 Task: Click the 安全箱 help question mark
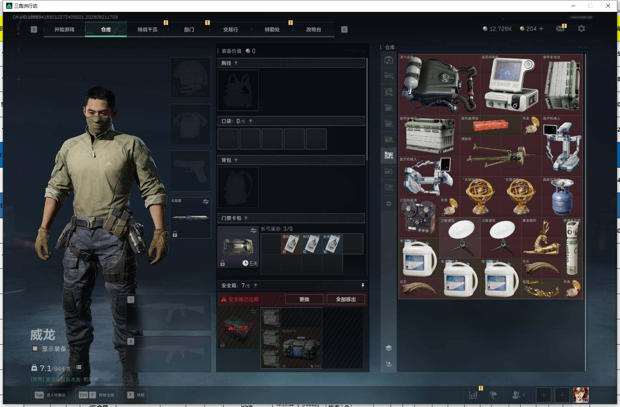256,286
